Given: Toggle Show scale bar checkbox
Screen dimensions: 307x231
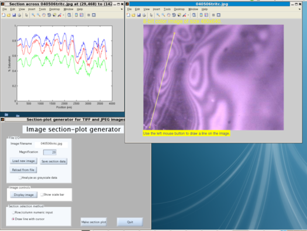Looking at the screenshot, I should pos(42,195).
